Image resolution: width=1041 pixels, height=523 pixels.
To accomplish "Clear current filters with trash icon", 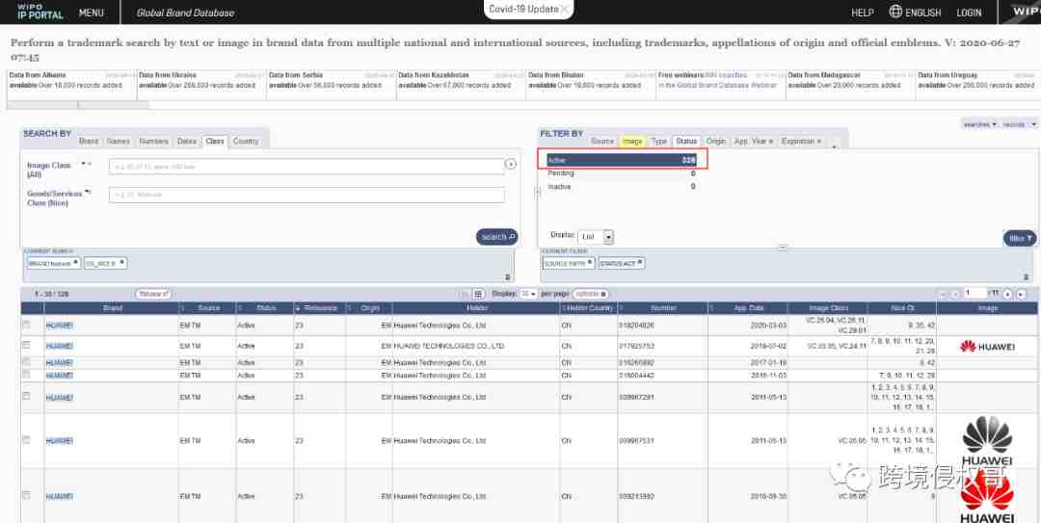I will (1027, 276).
